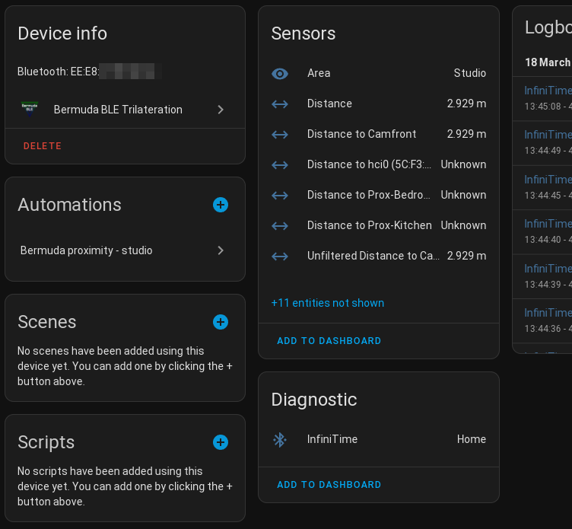Viewport: 572px width, 529px height.
Task: Click the arrows icon beside Distance sensor
Action: click(x=280, y=104)
